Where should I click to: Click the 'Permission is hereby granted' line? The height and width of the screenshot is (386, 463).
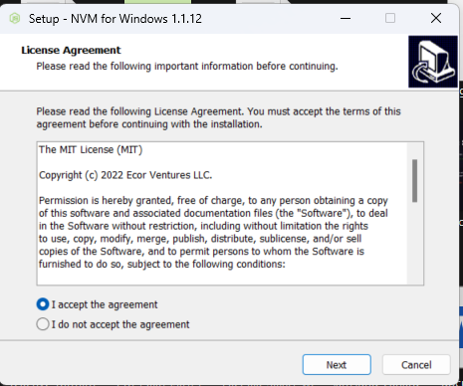pos(213,201)
